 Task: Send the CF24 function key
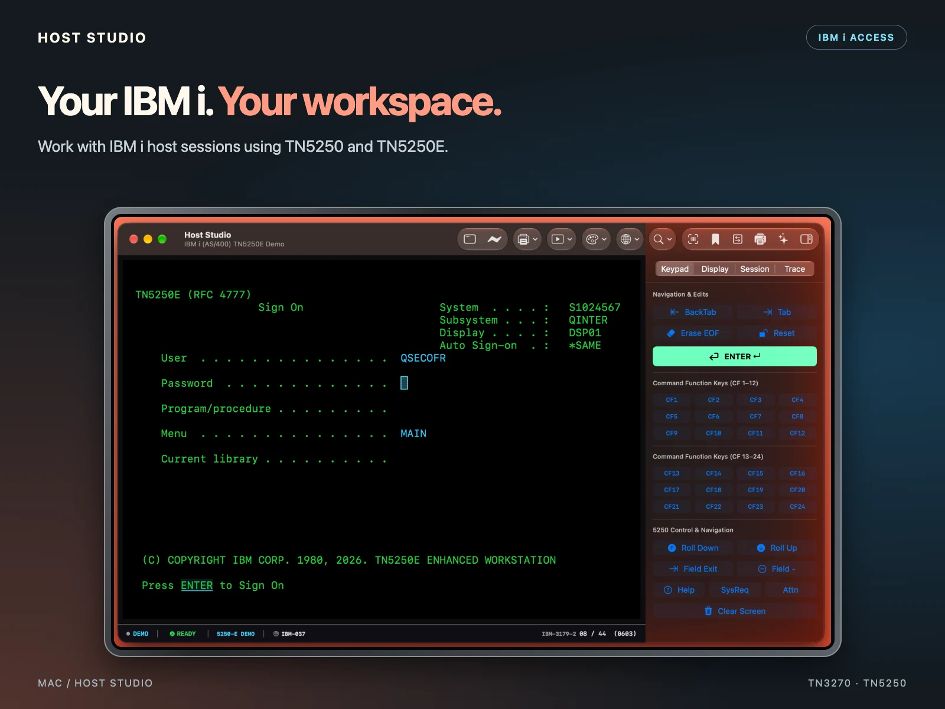coord(797,506)
